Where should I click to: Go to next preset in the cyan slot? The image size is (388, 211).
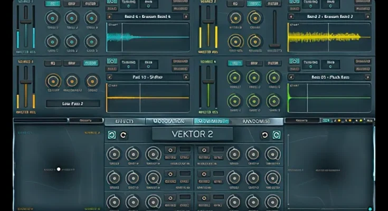pos(186,16)
